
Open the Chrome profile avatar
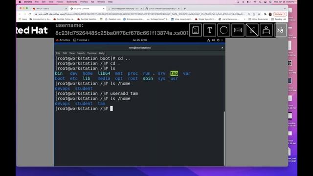[x=270, y=14]
